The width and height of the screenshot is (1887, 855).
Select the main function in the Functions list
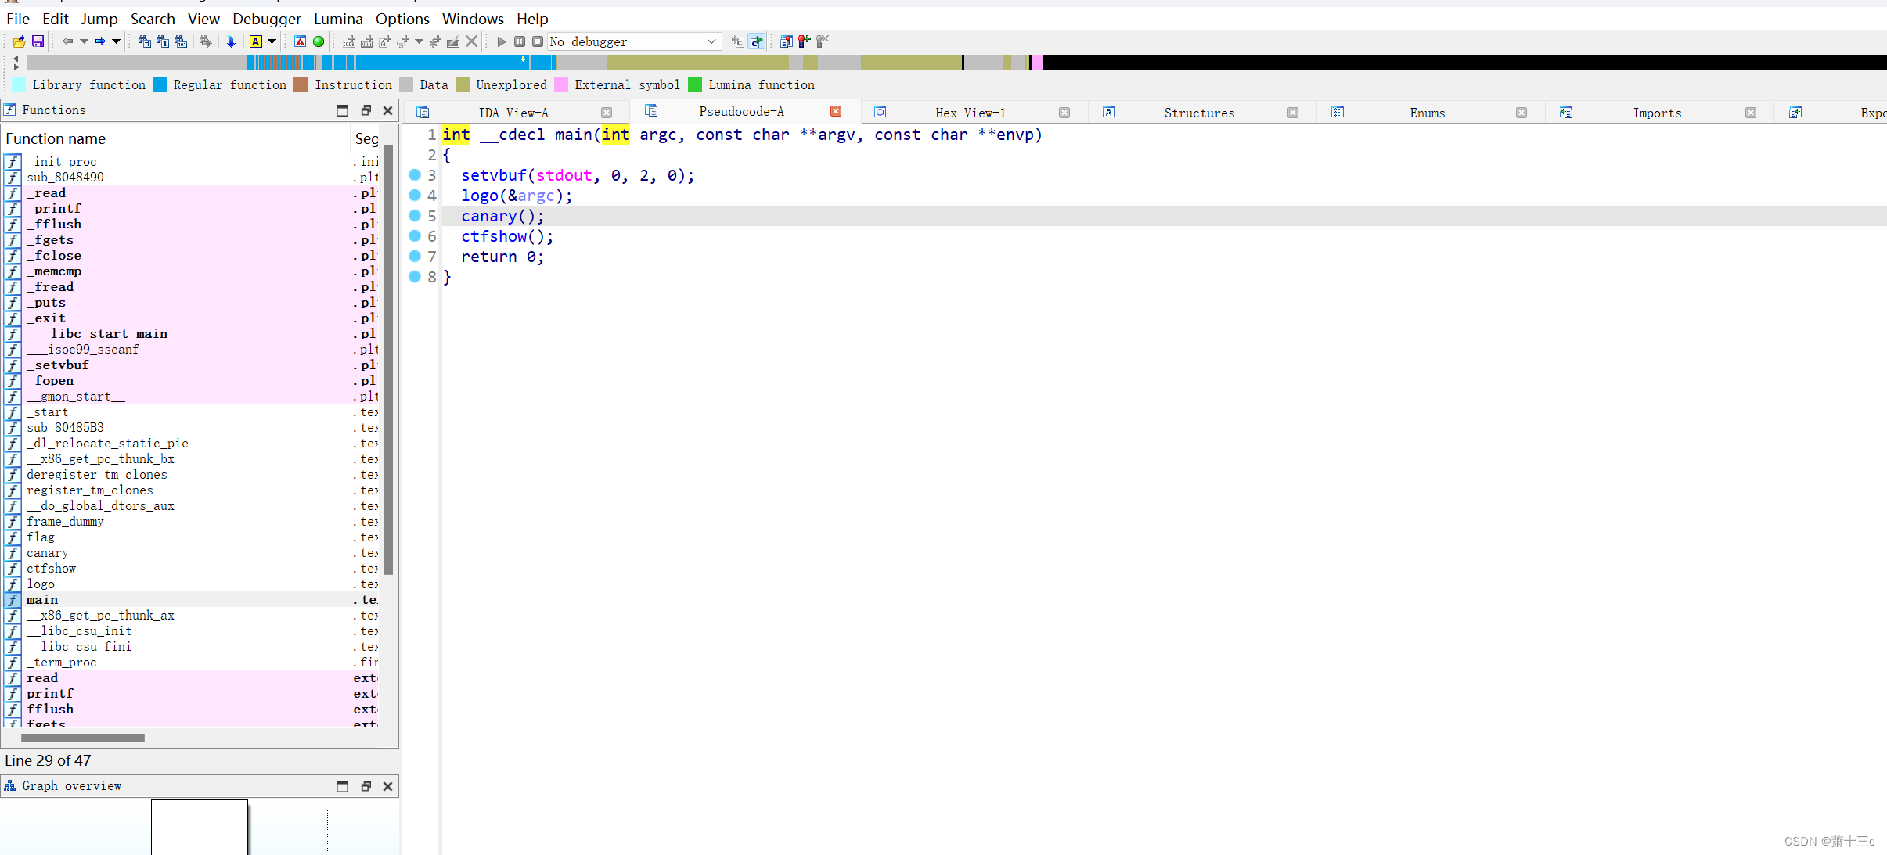pyautogui.click(x=42, y=600)
